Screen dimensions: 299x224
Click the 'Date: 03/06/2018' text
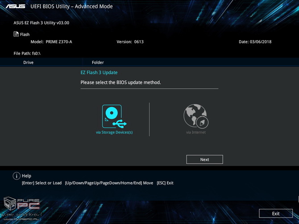click(x=255, y=42)
